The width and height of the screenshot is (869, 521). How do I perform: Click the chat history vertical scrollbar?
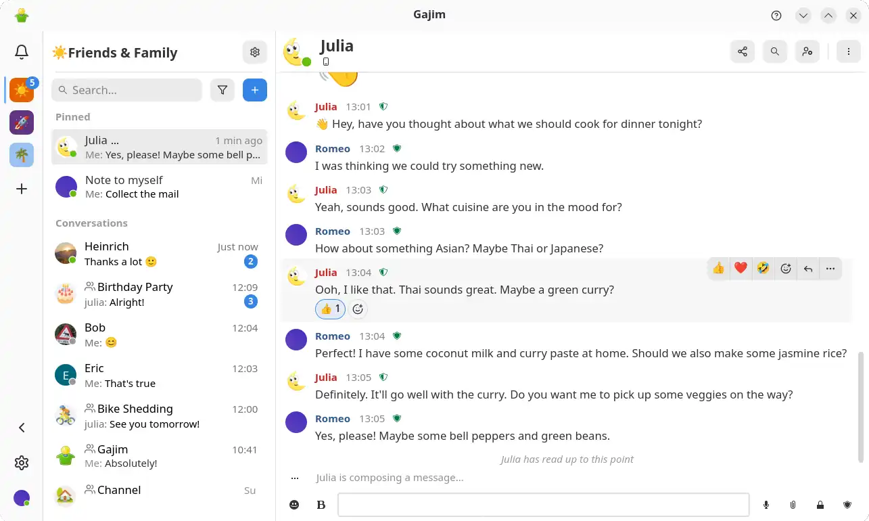pos(861,406)
